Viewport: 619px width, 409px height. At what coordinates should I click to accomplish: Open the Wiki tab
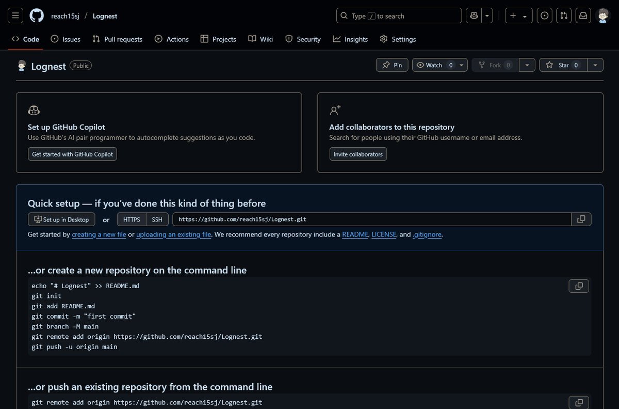pos(260,39)
